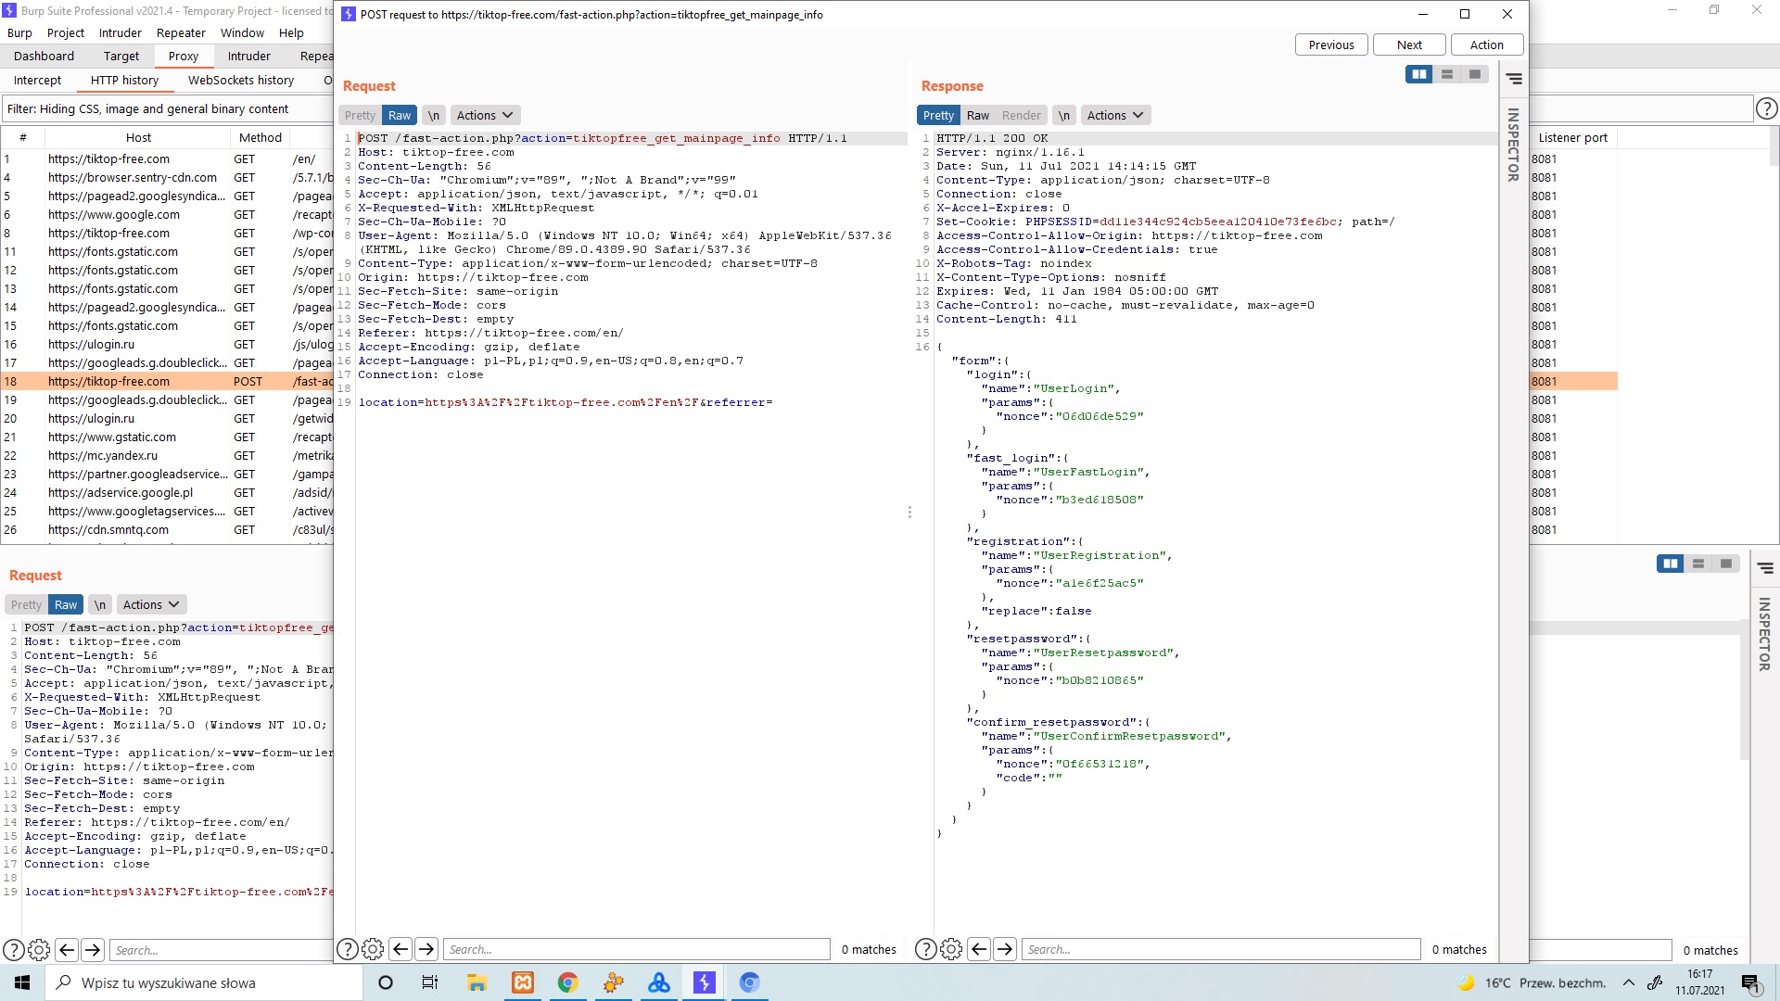The height and width of the screenshot is (1001, 1780).
Task: Click Response search field
Action: [1221, 949]
